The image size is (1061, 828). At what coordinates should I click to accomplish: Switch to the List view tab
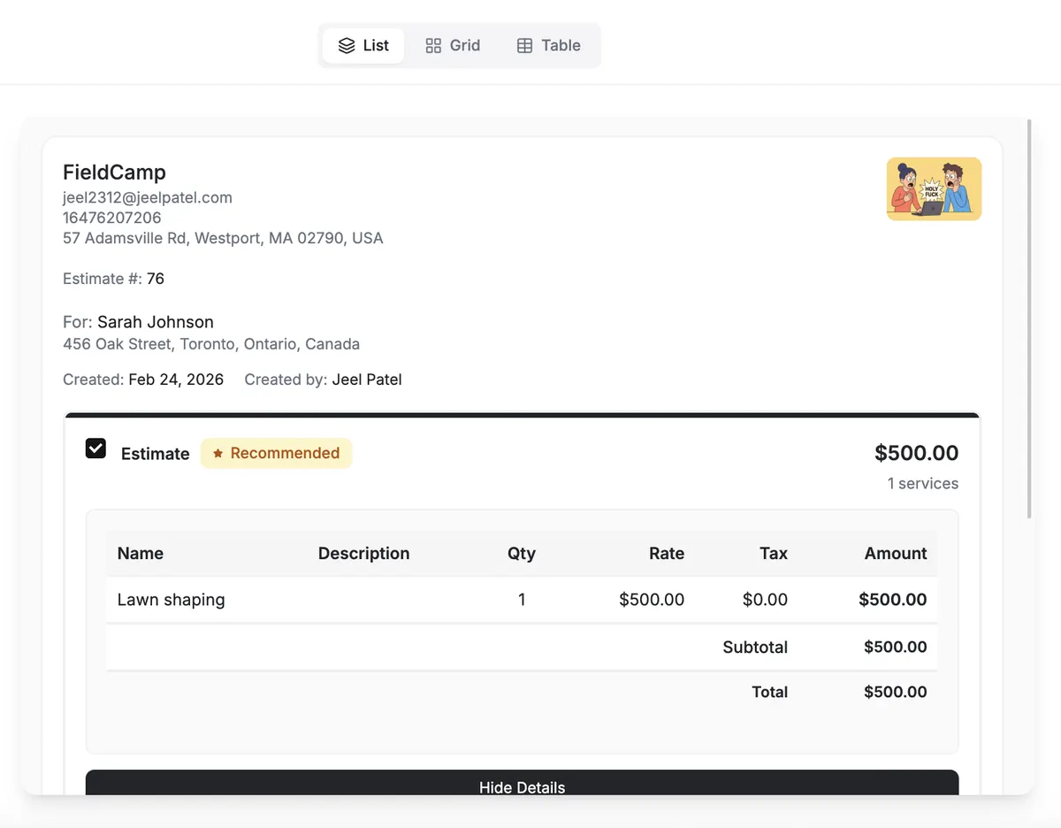(x=363, y=45)
